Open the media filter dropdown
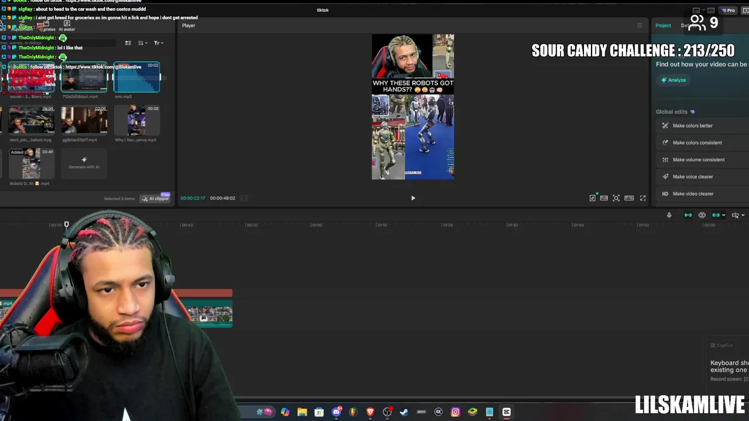 [x=158, y=43]
